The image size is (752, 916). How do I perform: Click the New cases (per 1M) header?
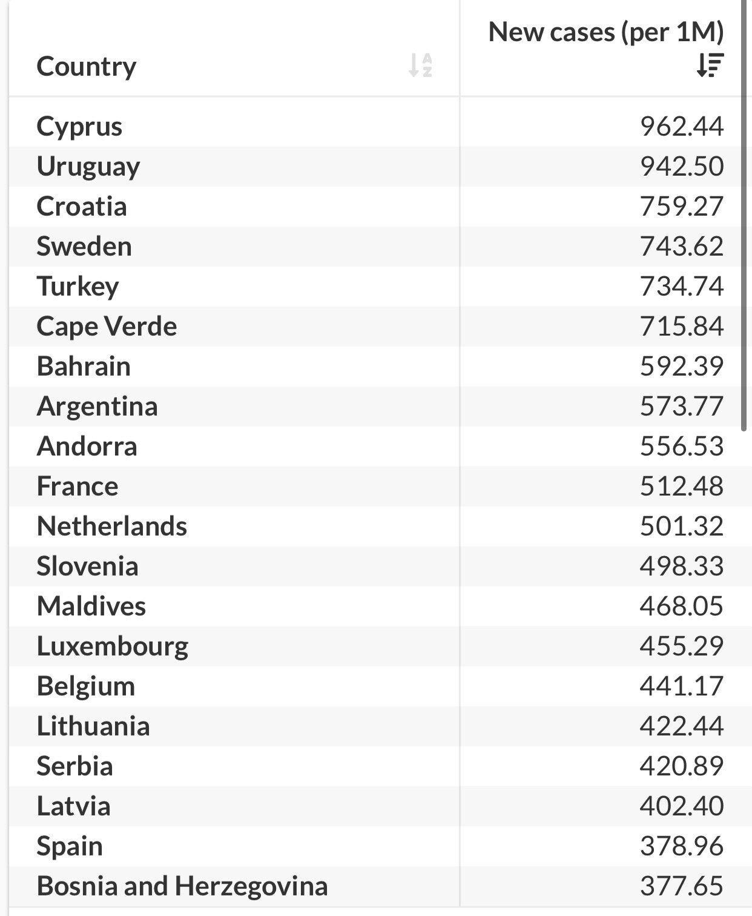coord(605,32)
